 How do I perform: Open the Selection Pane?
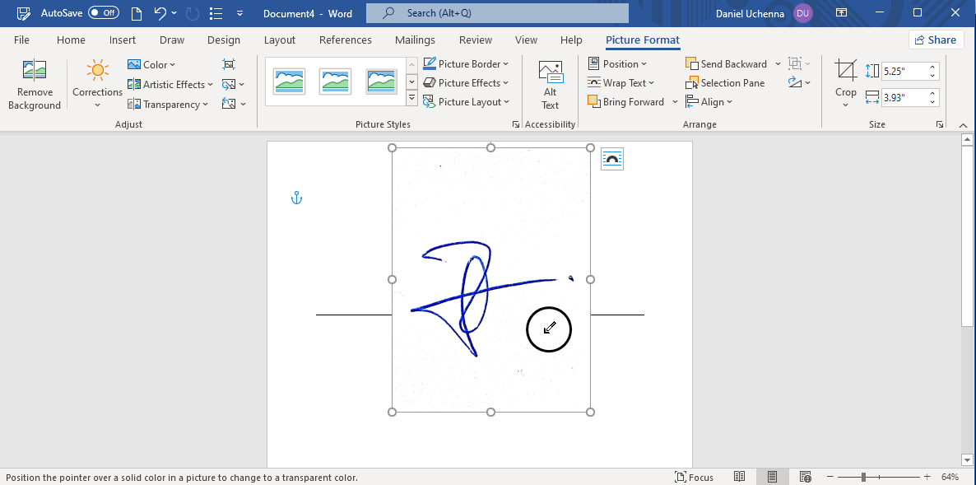click(x=726, y=82)
